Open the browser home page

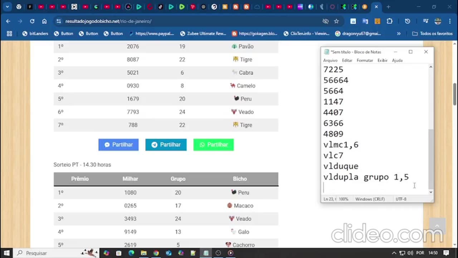pos(44,21)
